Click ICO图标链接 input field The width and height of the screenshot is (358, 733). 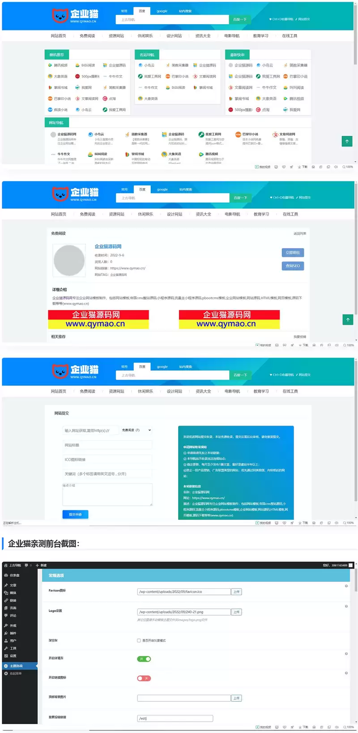pyautogui.click(x=107, y=460)
